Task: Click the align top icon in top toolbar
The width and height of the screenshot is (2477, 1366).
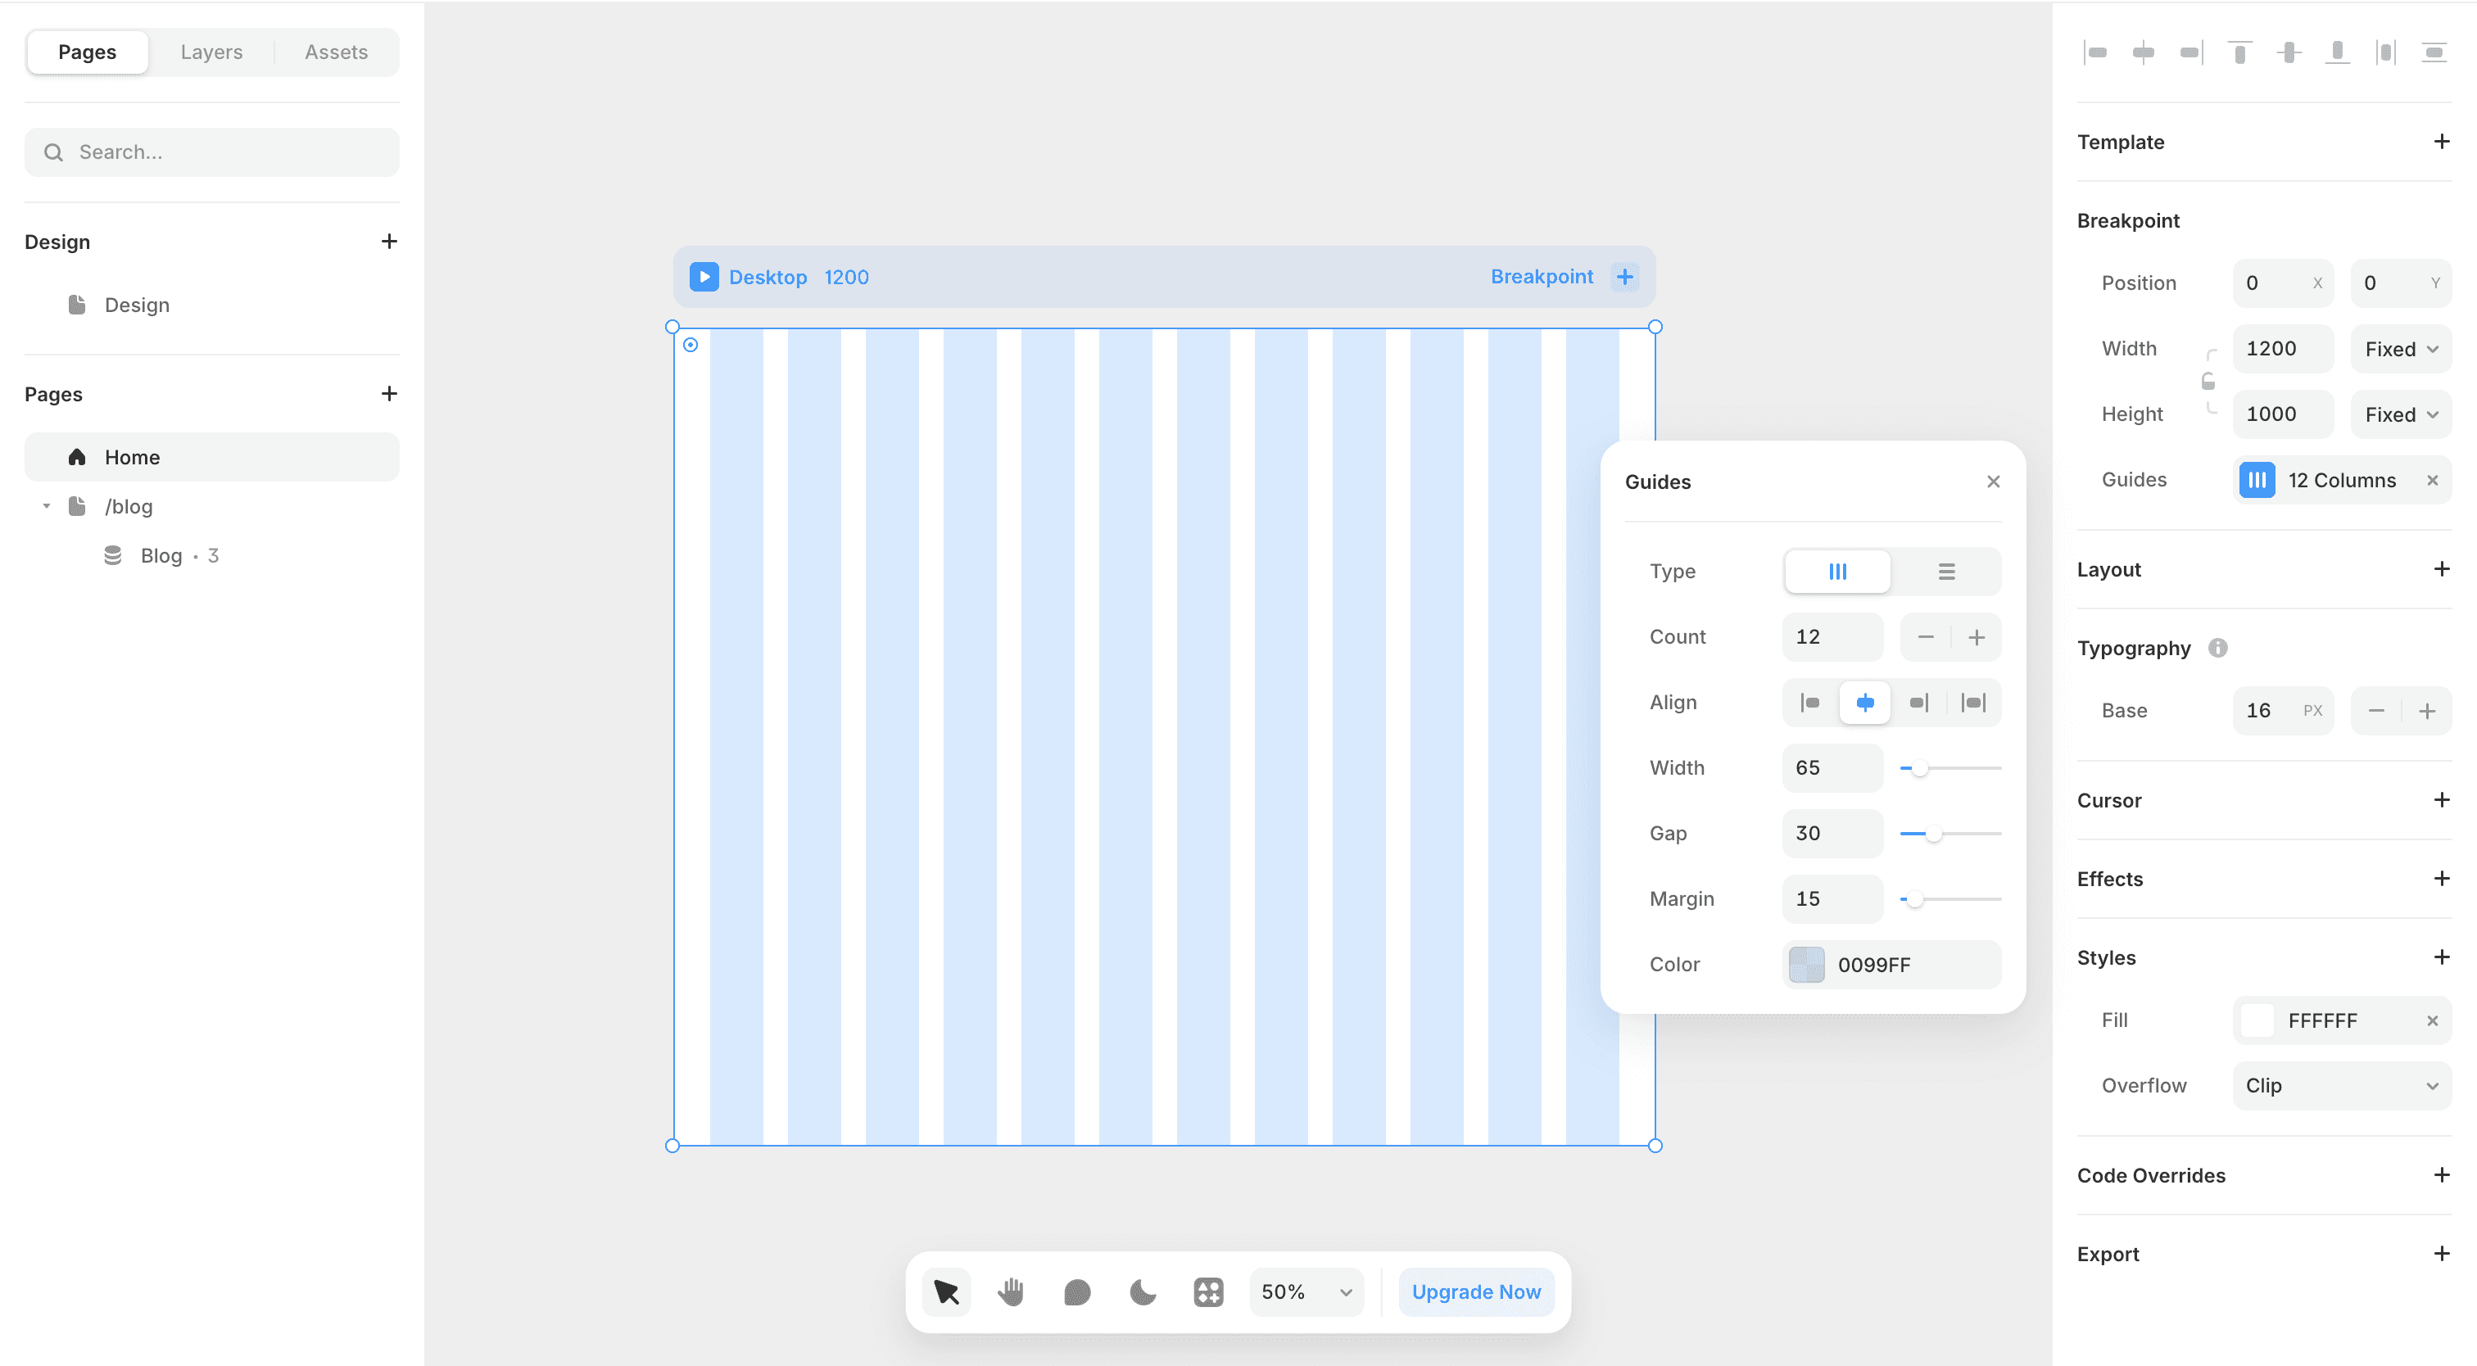Action: 2239,53
